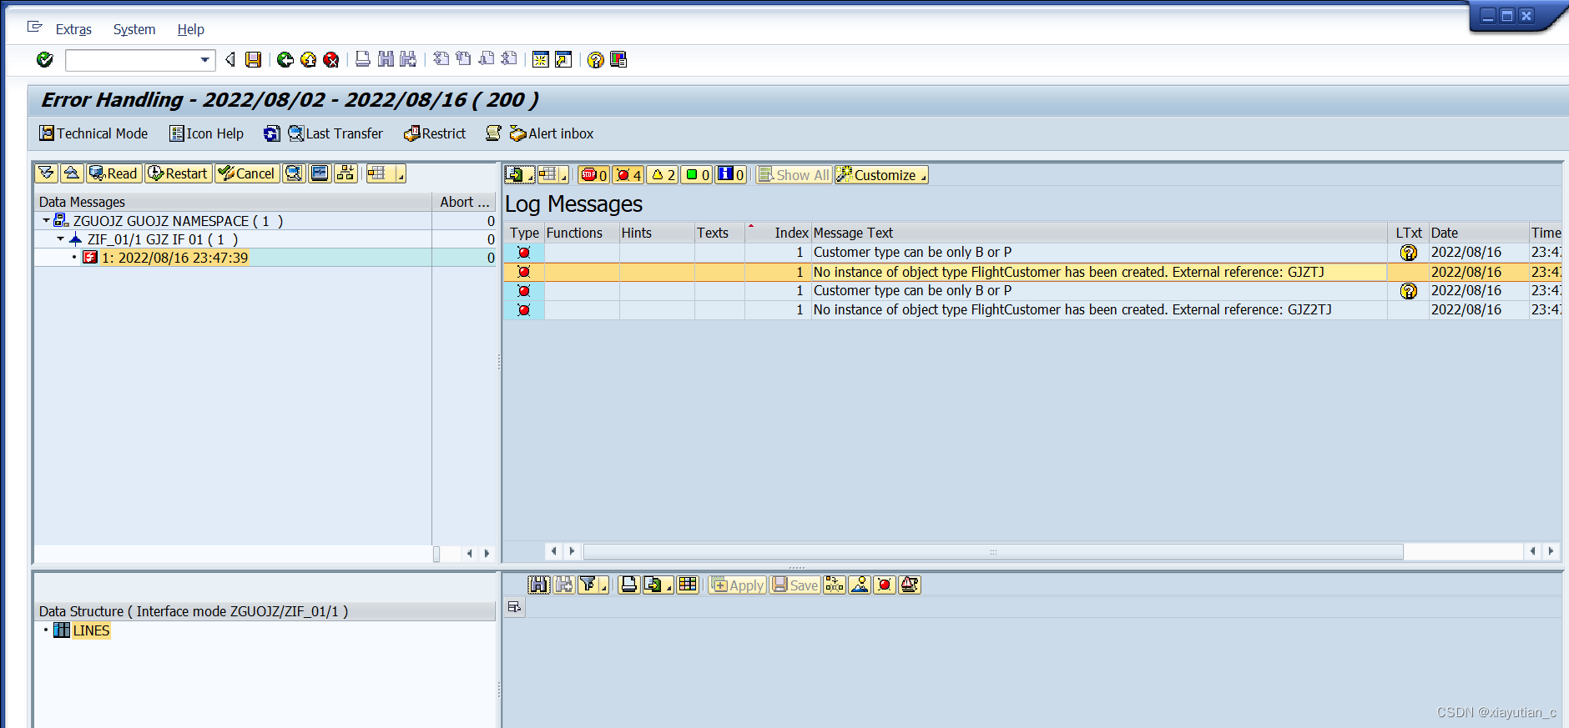
Task: Select the highlighted row with reference GJZTJ
Action: 1032,272
